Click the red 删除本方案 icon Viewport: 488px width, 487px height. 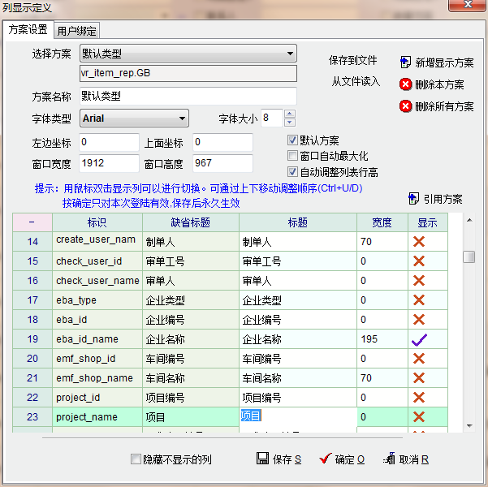point(406,84)
